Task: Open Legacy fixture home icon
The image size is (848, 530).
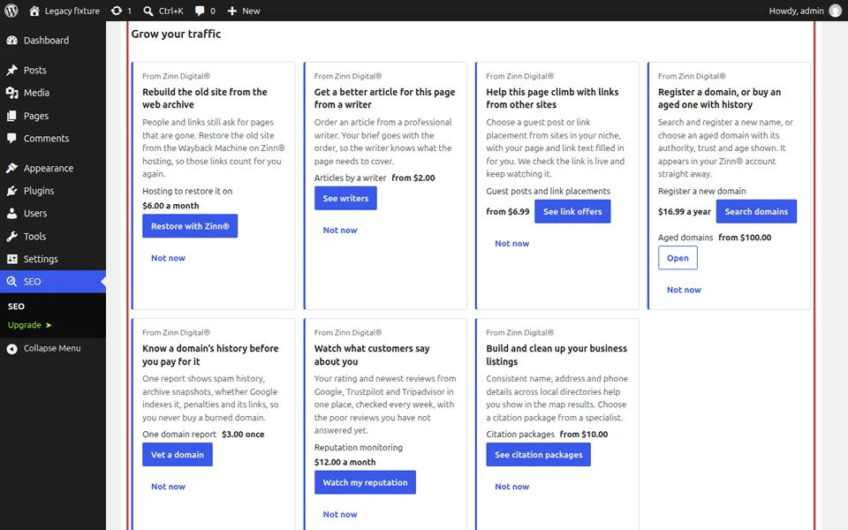Action: point(34,11)
